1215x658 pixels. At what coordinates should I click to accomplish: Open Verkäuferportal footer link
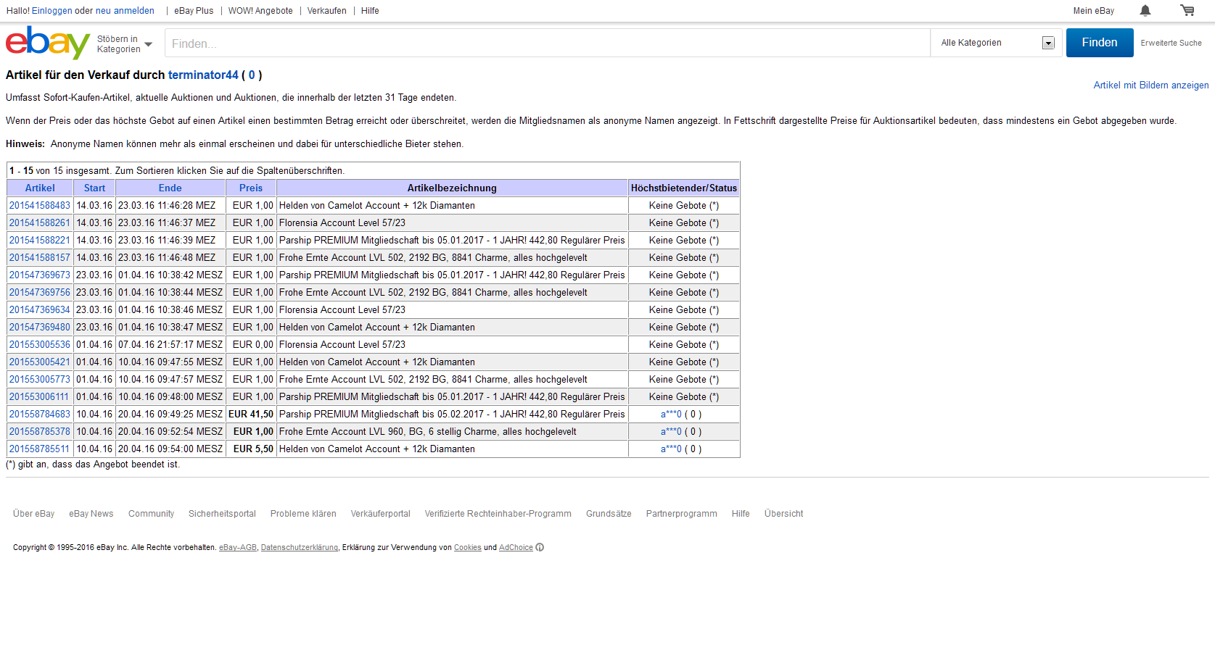pyautogui.click(x=381, y=514)
